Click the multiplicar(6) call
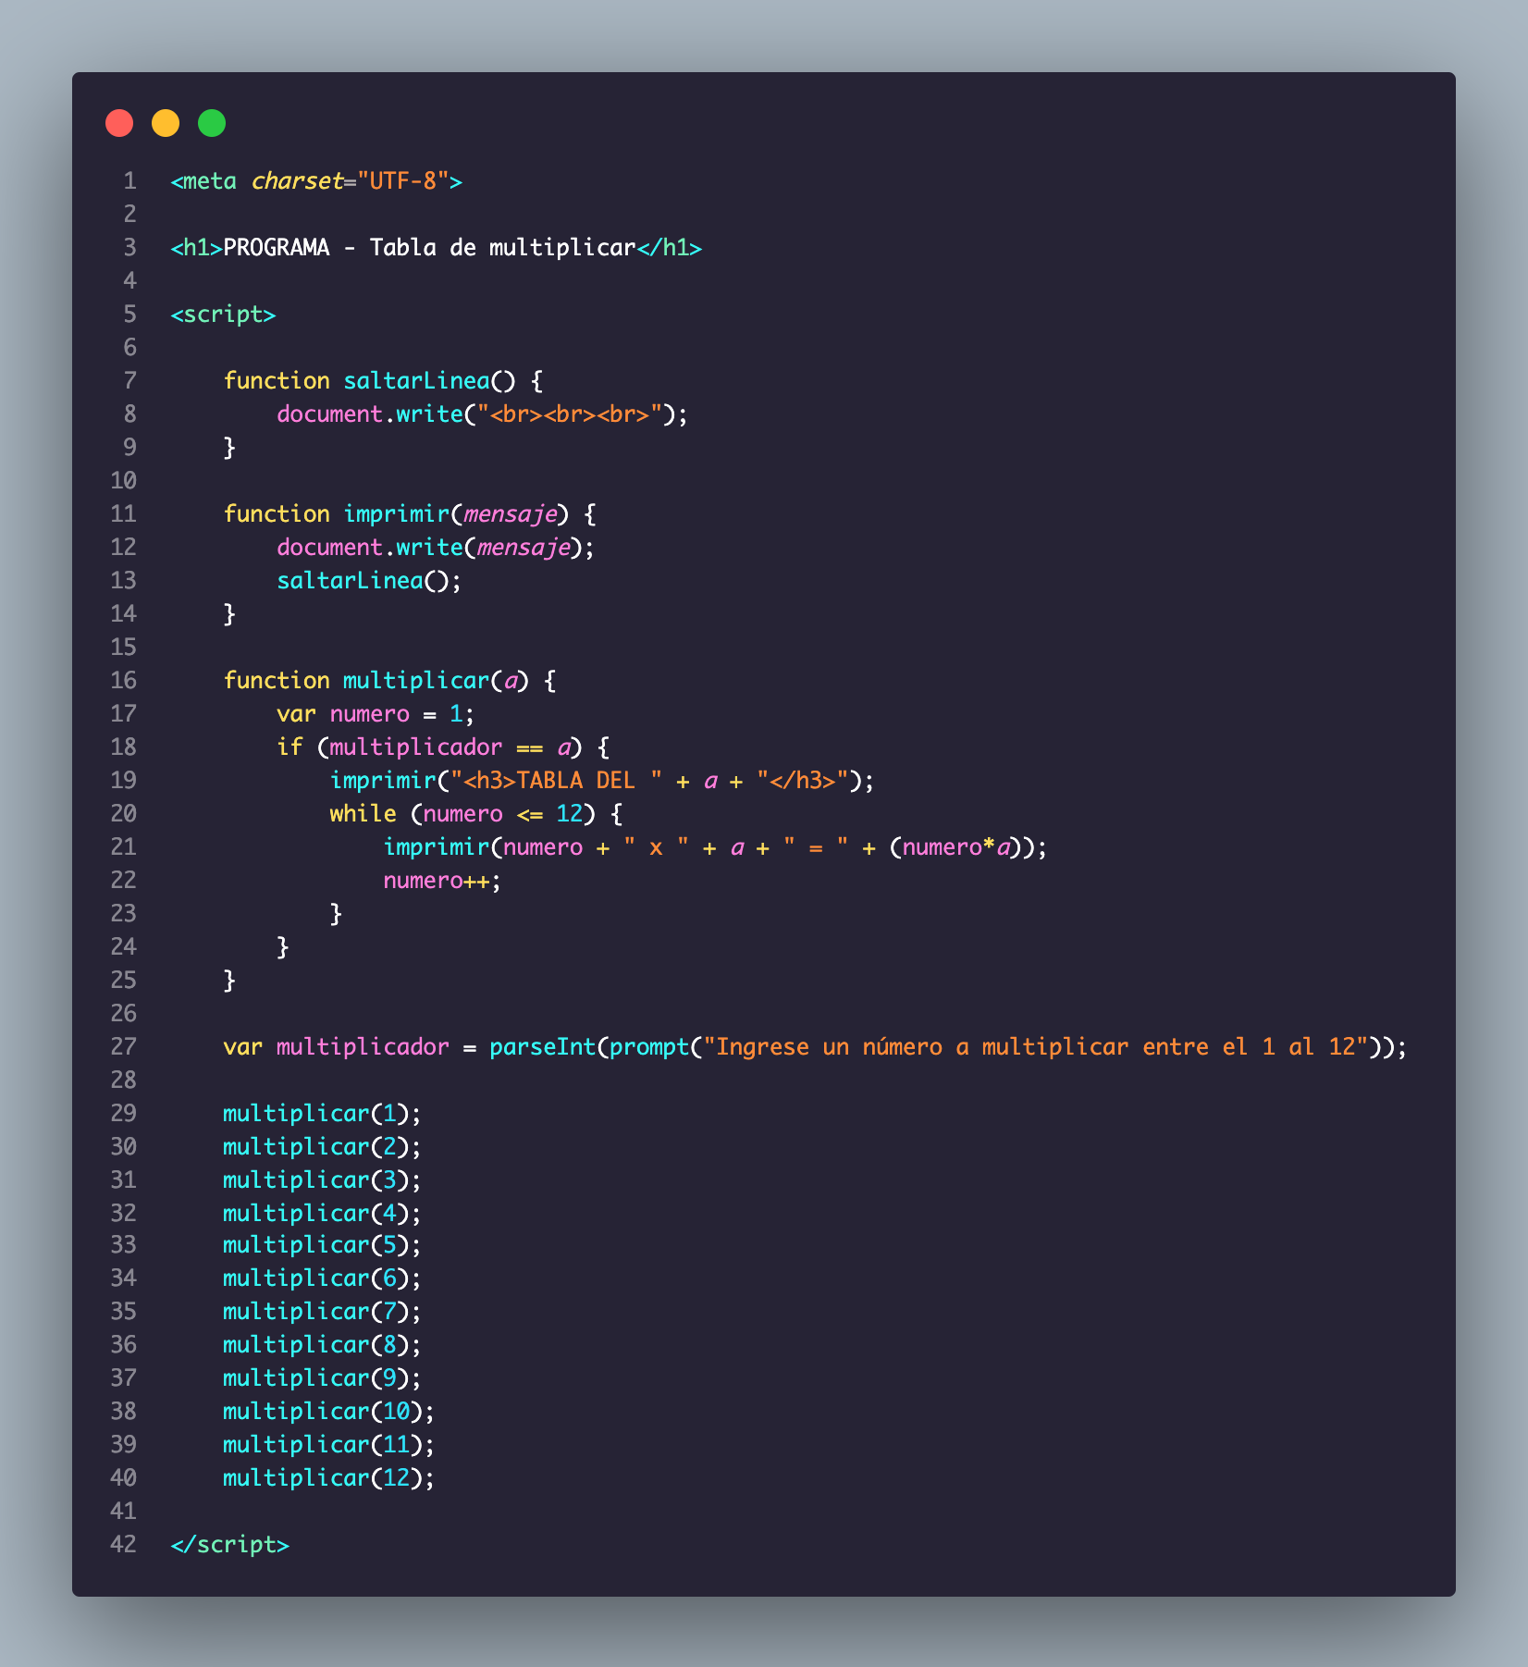Image resolution: width=1528 pixels, height=1667 pixels. [x=322, y=1278]
